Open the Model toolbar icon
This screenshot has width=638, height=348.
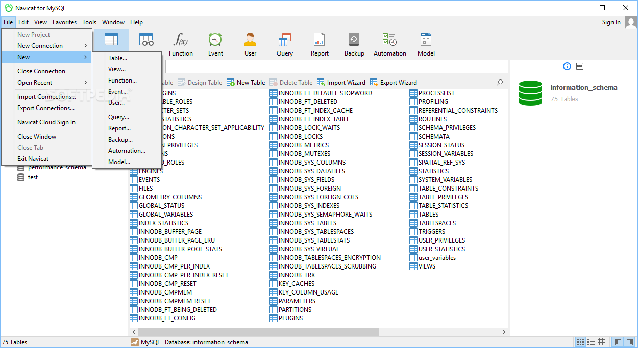tap(426, 44)
